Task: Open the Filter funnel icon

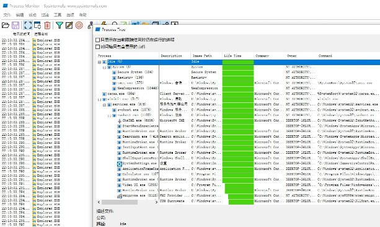Action: [60, 25]
